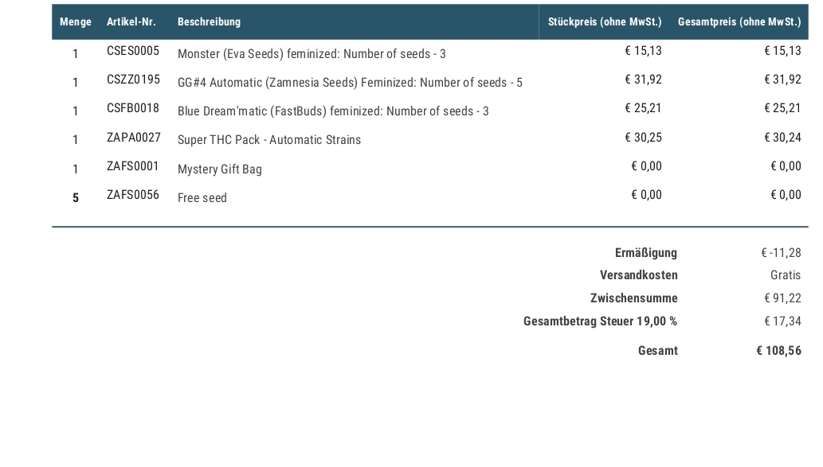Select article number CSFB0018

click(x=133, y=108)
